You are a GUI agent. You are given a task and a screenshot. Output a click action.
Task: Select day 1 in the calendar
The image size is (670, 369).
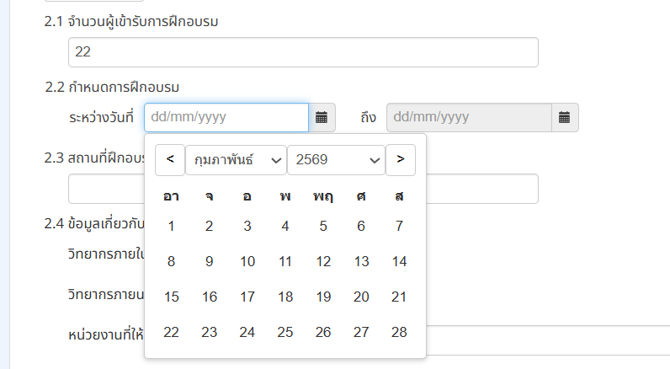point(171,226)
